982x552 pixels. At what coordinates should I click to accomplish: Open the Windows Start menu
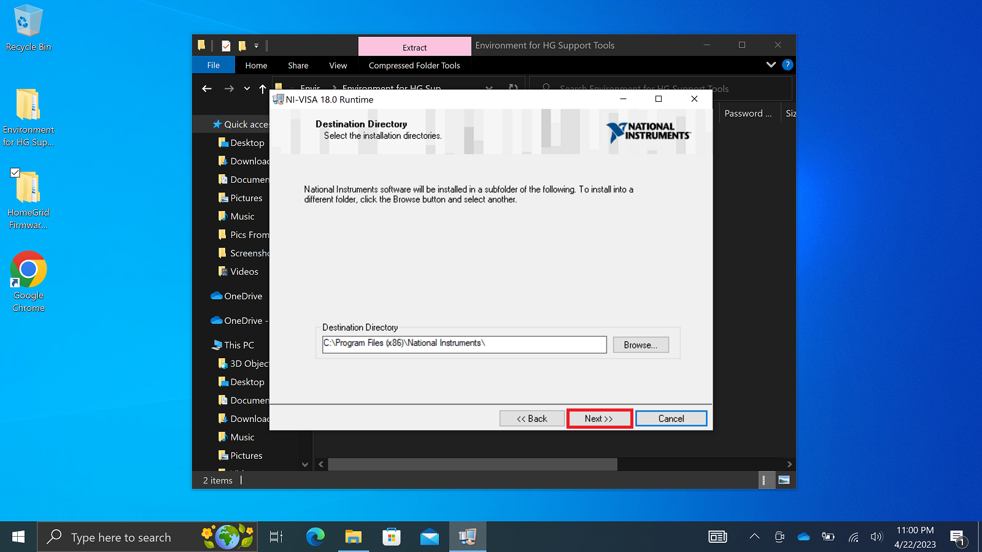18,537
